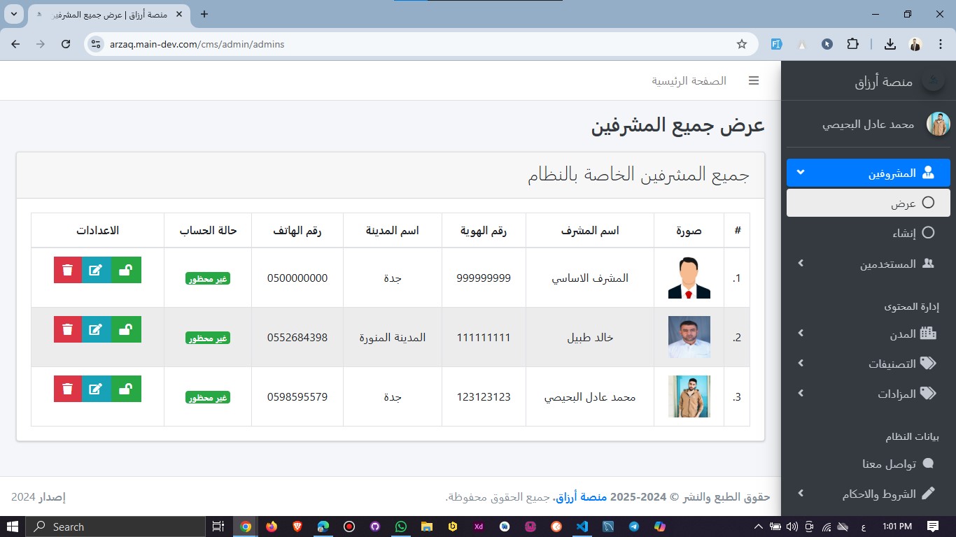The width and height of the screenshot is (956, 537).
Task: Bookmark this page with star icon
Action: [x=742, y=44]
